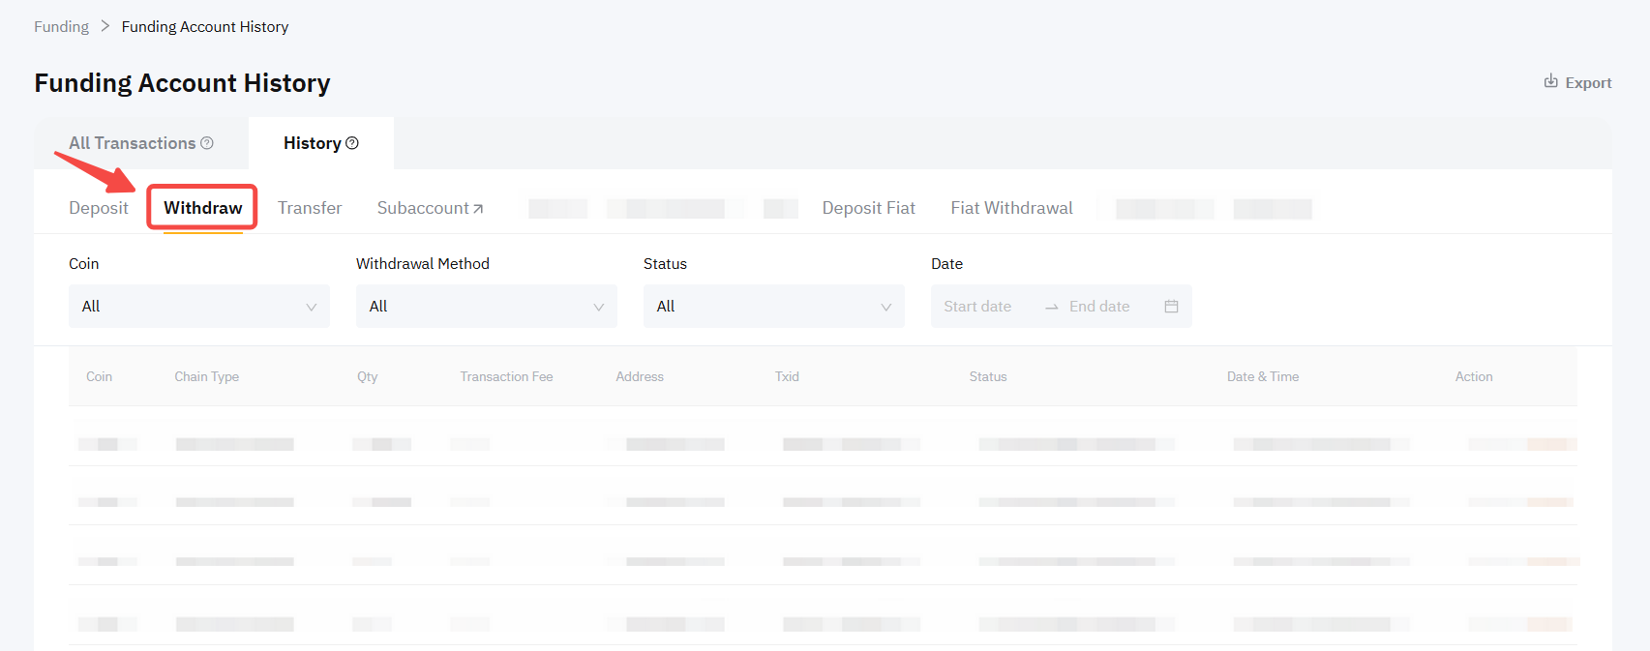Image resolution: width=1650 pixels, height=651 pixels.
Task: Click help icon beside All Transactions
Action: coord(207,143)
